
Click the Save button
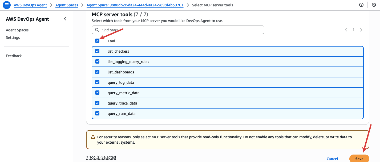359,159
